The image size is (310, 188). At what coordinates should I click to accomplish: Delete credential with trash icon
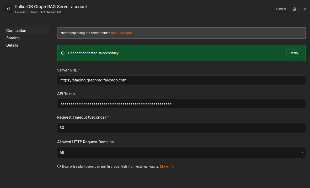click(x=294, y=9)
